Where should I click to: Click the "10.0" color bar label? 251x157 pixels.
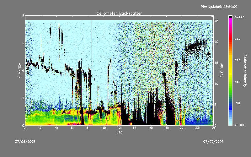tap(238, 82)
